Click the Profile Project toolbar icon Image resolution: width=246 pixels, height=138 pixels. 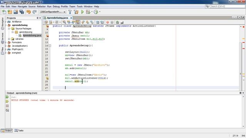pyautogui.click(x=96, y=12)
